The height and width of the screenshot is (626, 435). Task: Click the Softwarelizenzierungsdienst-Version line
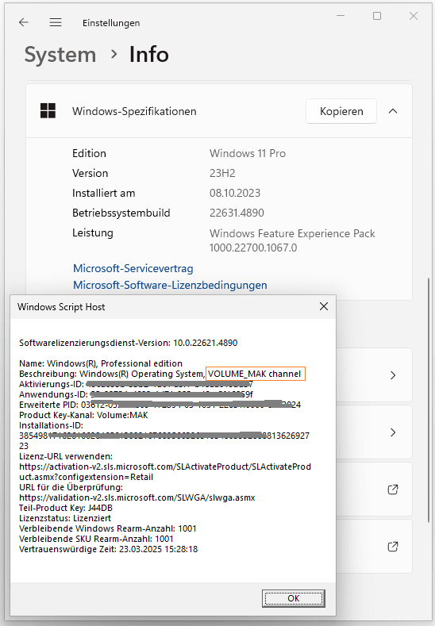(x=129, y=343)
